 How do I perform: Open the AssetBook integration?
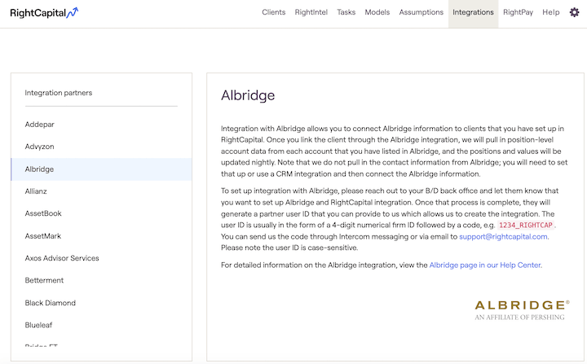click(43, 213)
